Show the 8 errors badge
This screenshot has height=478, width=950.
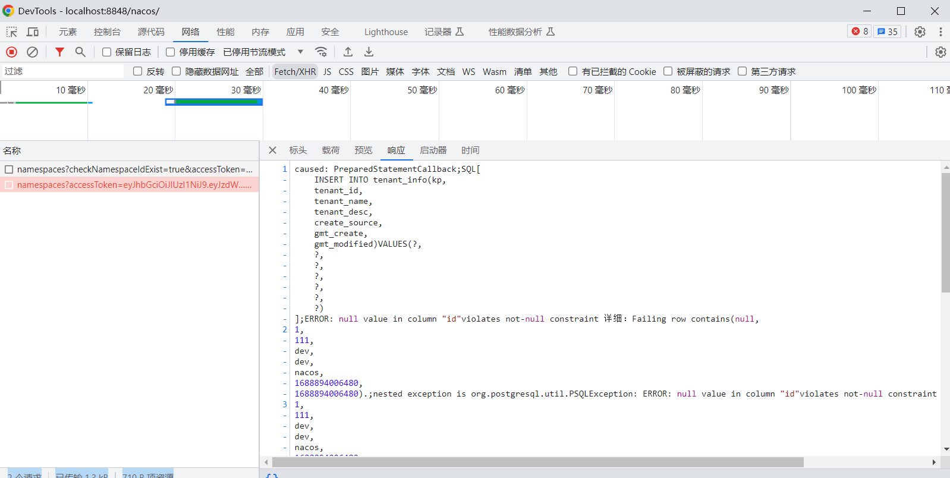click(860, 32)
